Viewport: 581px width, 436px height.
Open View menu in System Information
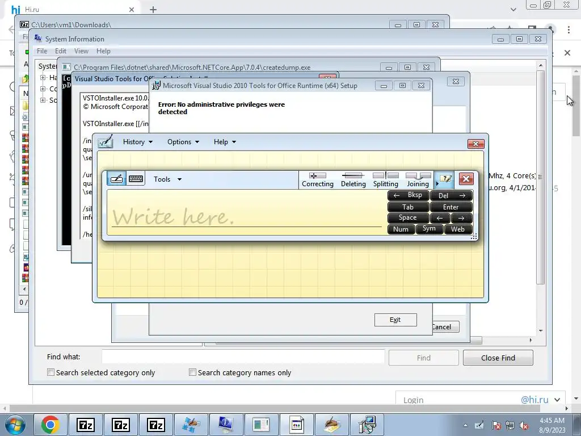point(81,51)
